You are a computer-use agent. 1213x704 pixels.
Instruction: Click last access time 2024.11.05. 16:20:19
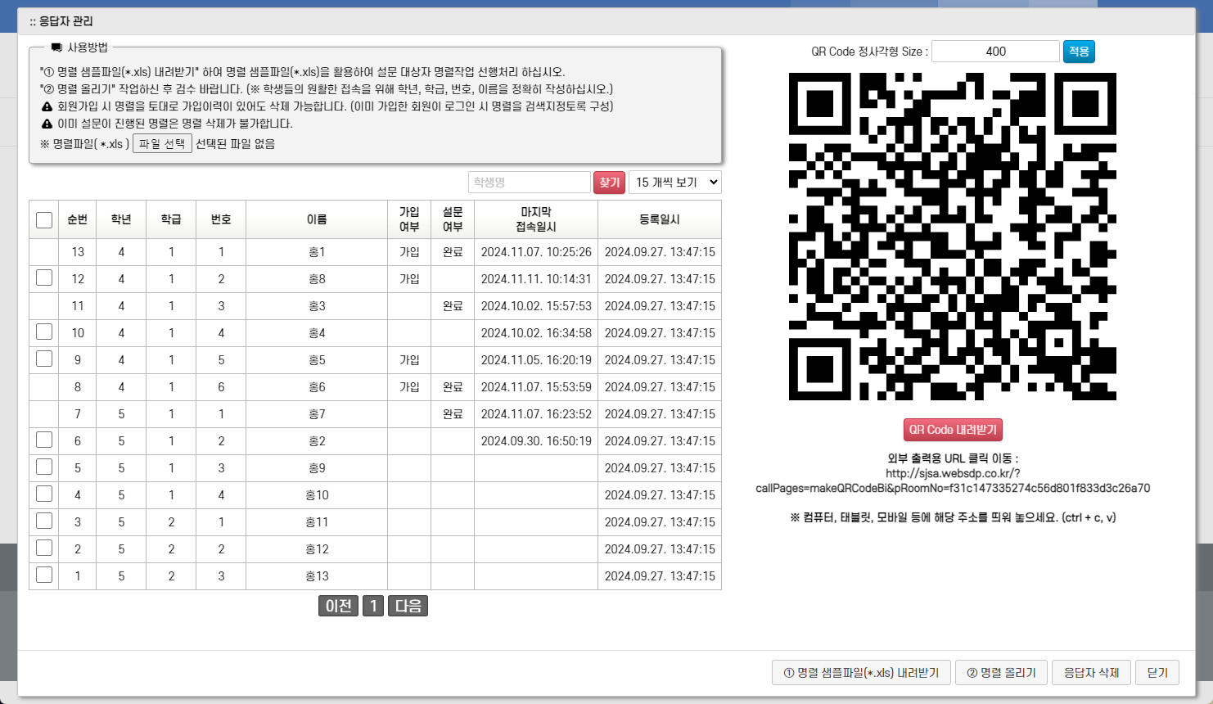[536, 360]
